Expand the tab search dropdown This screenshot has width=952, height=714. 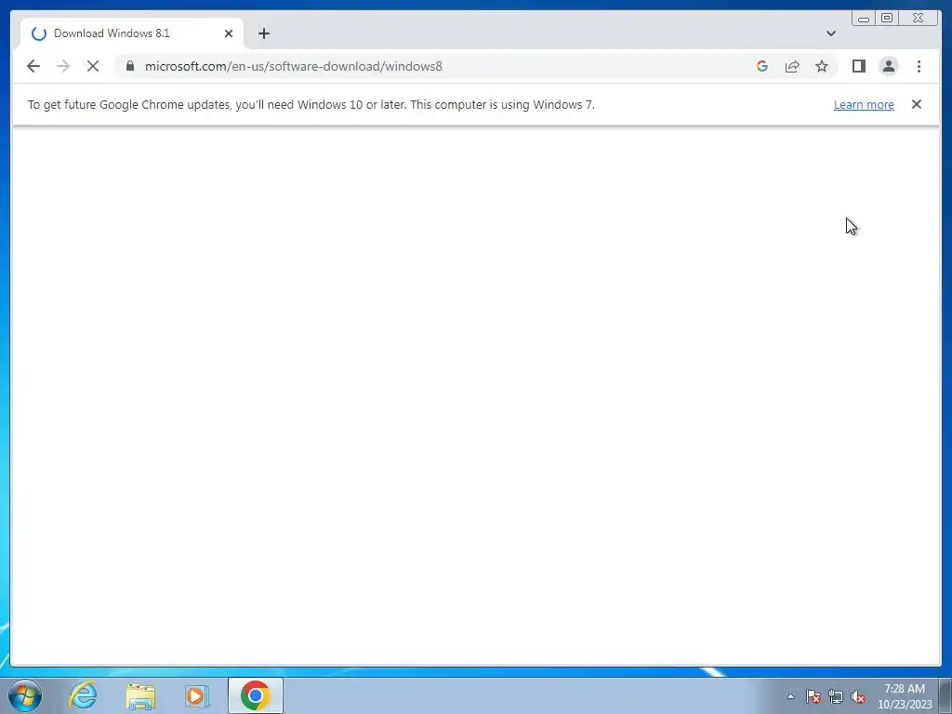click(x=830, y=33)
